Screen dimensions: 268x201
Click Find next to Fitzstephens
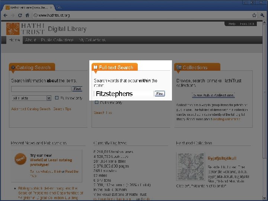160,94
